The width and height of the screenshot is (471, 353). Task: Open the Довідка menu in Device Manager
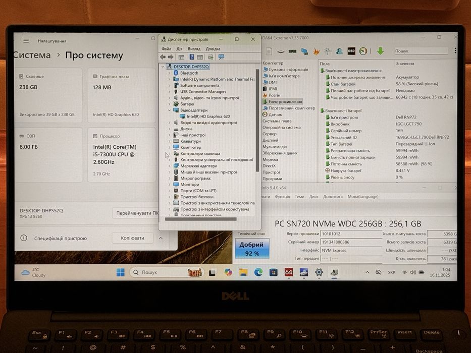point(213,48)
